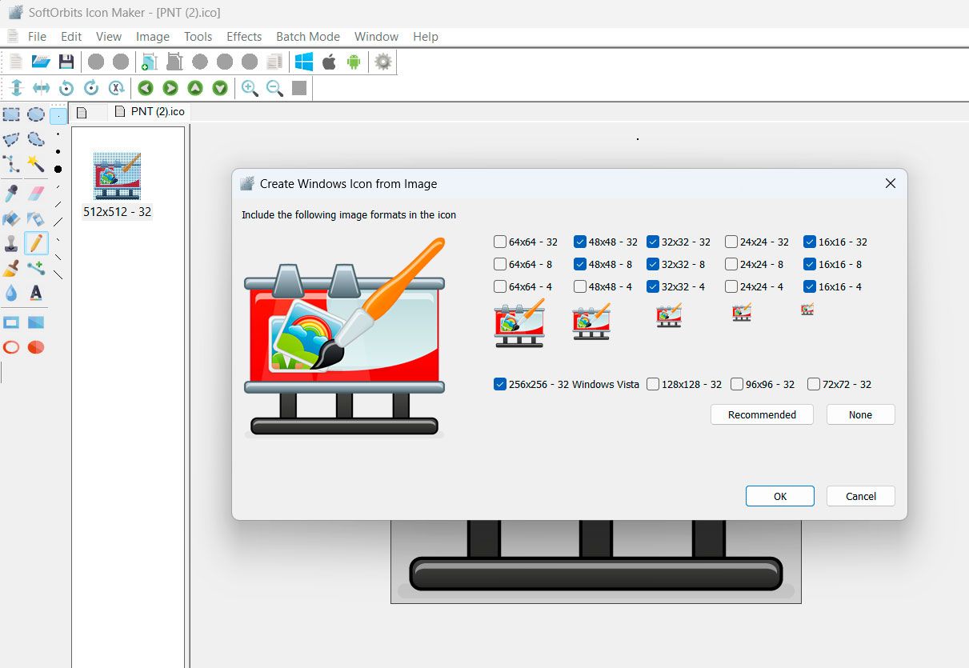
Task: Select the Eyedropper tool
Action: tap(10, 193)
